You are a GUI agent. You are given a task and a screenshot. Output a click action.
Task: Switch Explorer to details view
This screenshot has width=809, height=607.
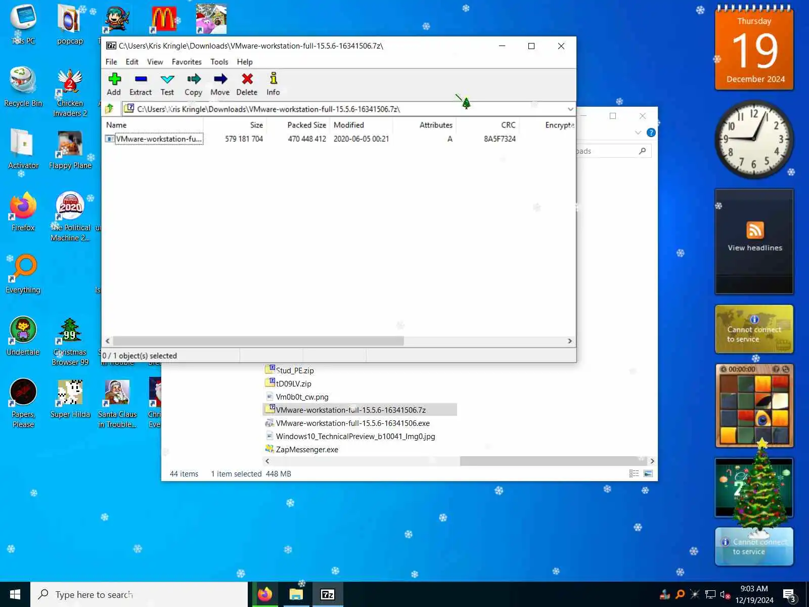point(634,473)
